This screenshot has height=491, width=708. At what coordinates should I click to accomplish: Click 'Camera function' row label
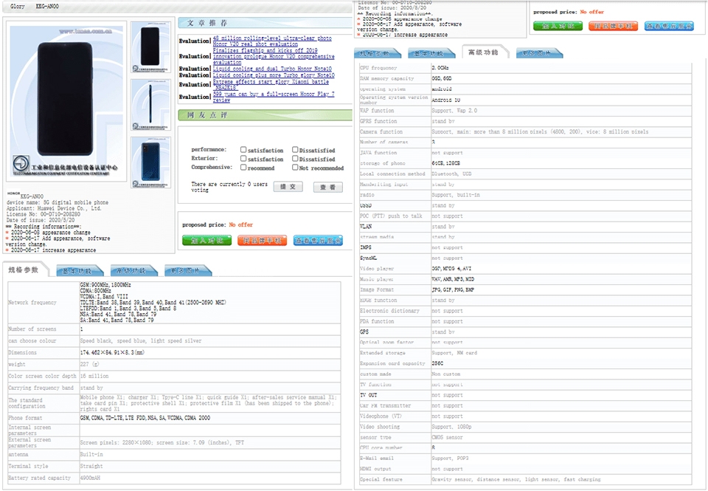381,131
